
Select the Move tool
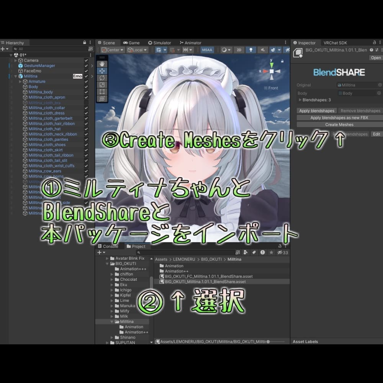[101, 70]
